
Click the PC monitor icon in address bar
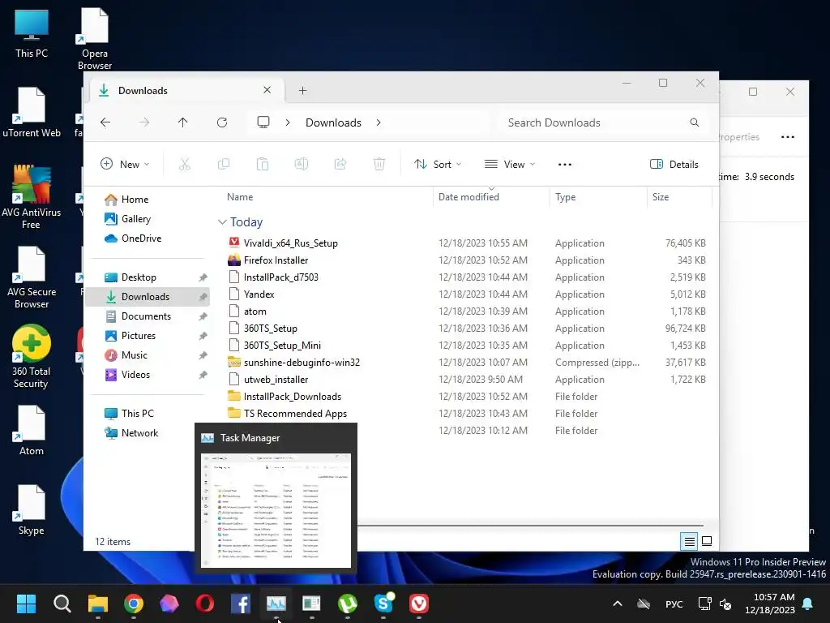coord(263,122)
